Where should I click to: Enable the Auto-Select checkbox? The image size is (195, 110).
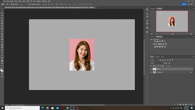coord(12,4)
